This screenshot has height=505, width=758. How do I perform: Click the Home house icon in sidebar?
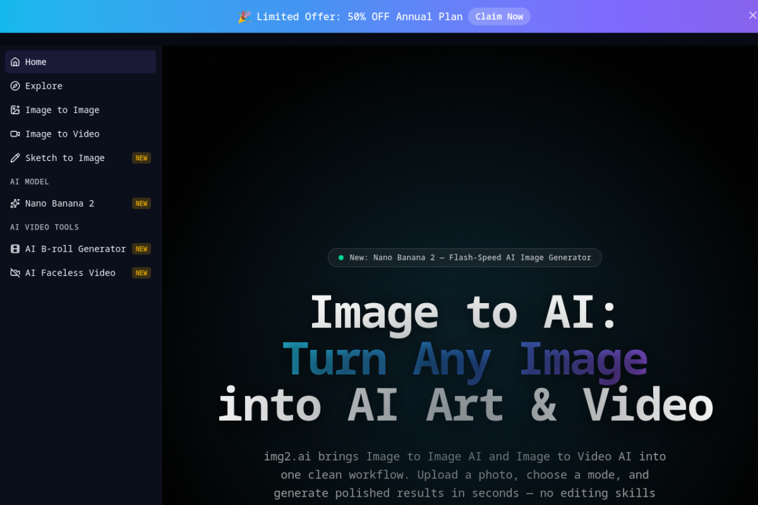[x=15, y=62]
